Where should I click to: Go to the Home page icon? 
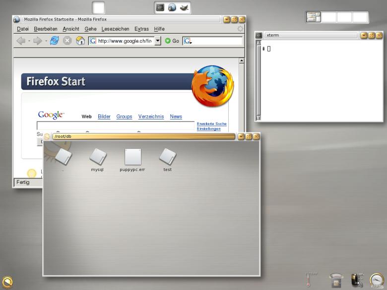(80, 41)
